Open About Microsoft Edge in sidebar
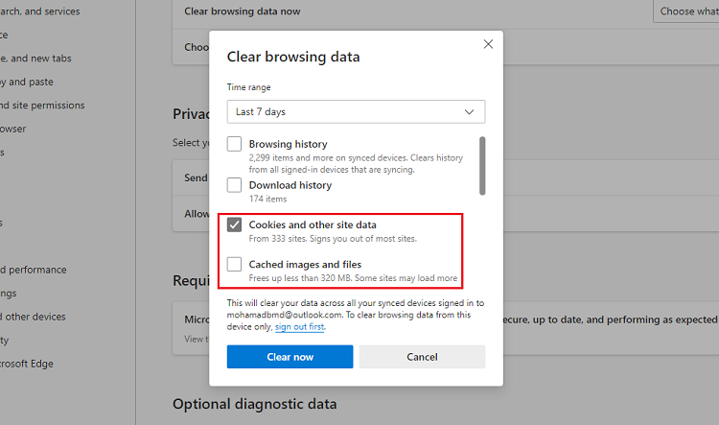The height and width of the screenshot is (425, 719). 27,364
